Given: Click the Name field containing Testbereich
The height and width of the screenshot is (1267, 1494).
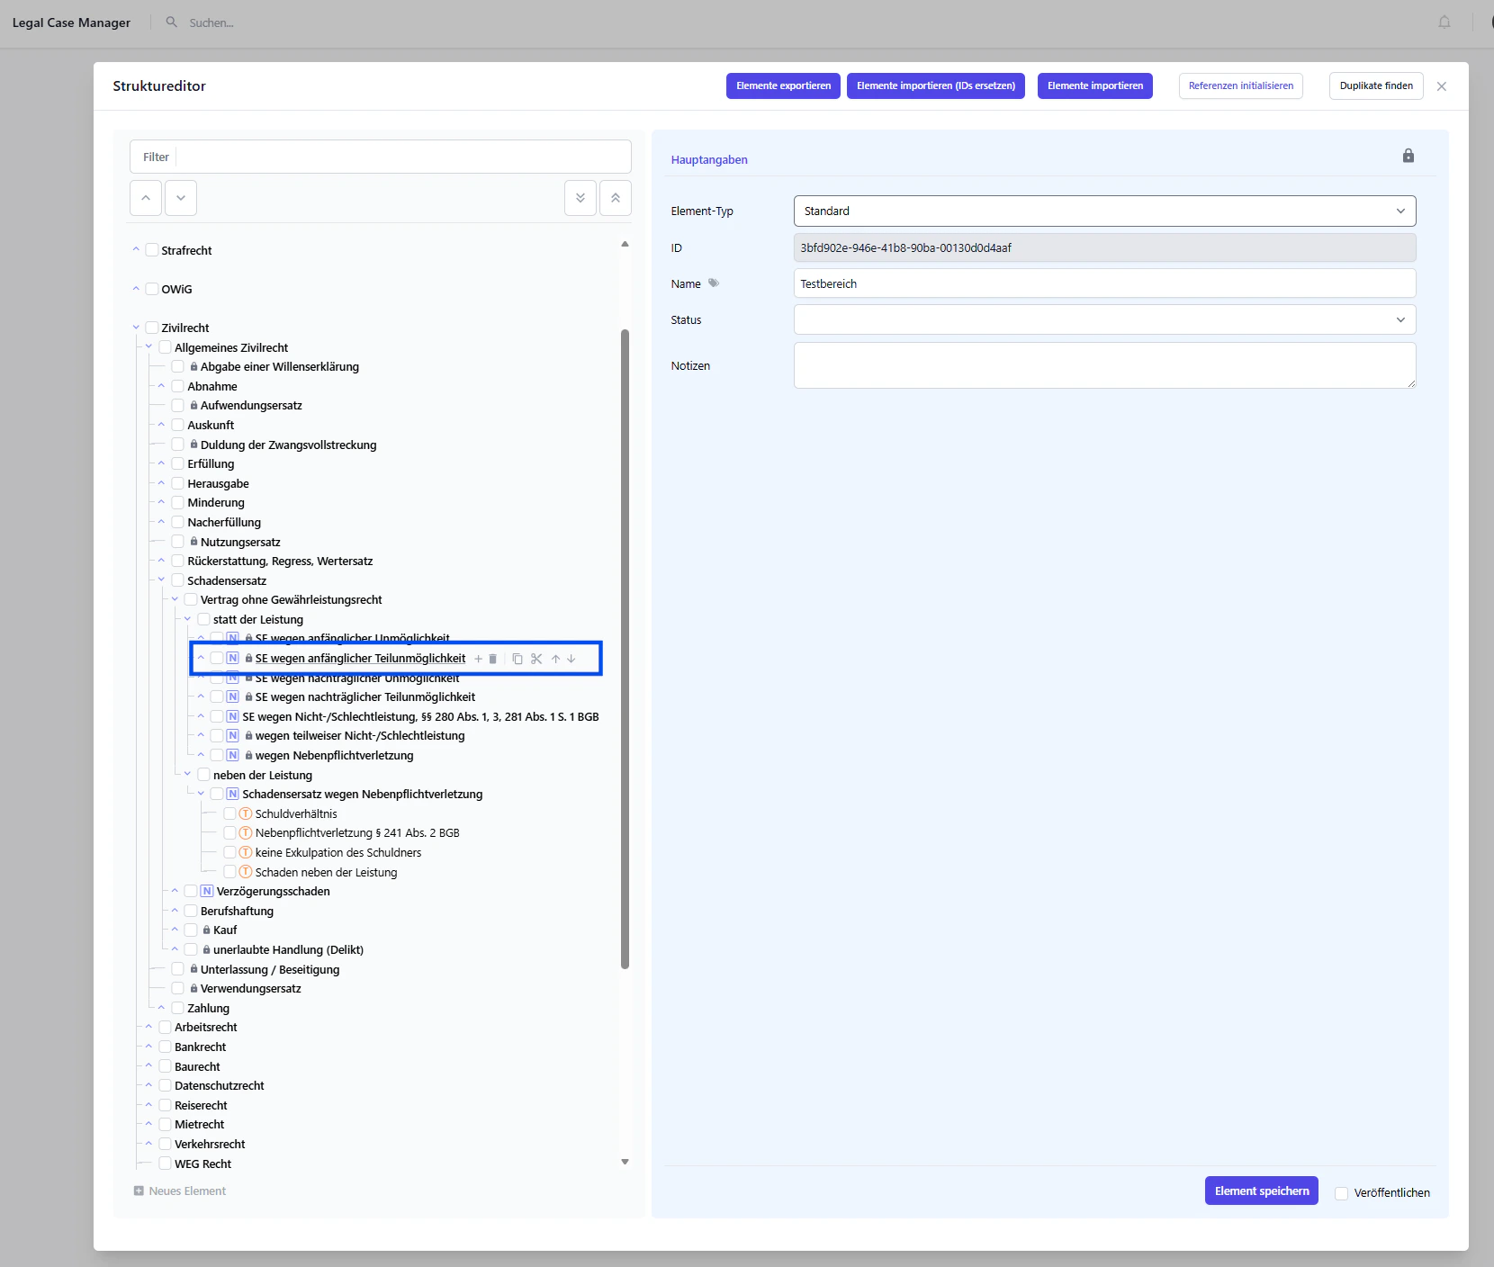Looking at the screenshot, I should pos(1104,283).
